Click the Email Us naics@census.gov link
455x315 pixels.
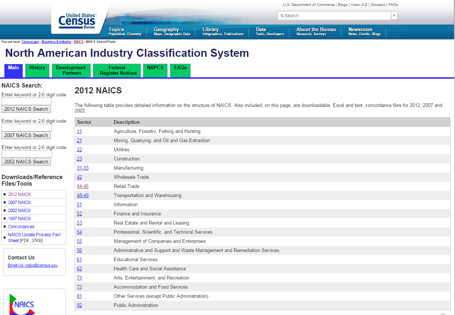(33, 265)
